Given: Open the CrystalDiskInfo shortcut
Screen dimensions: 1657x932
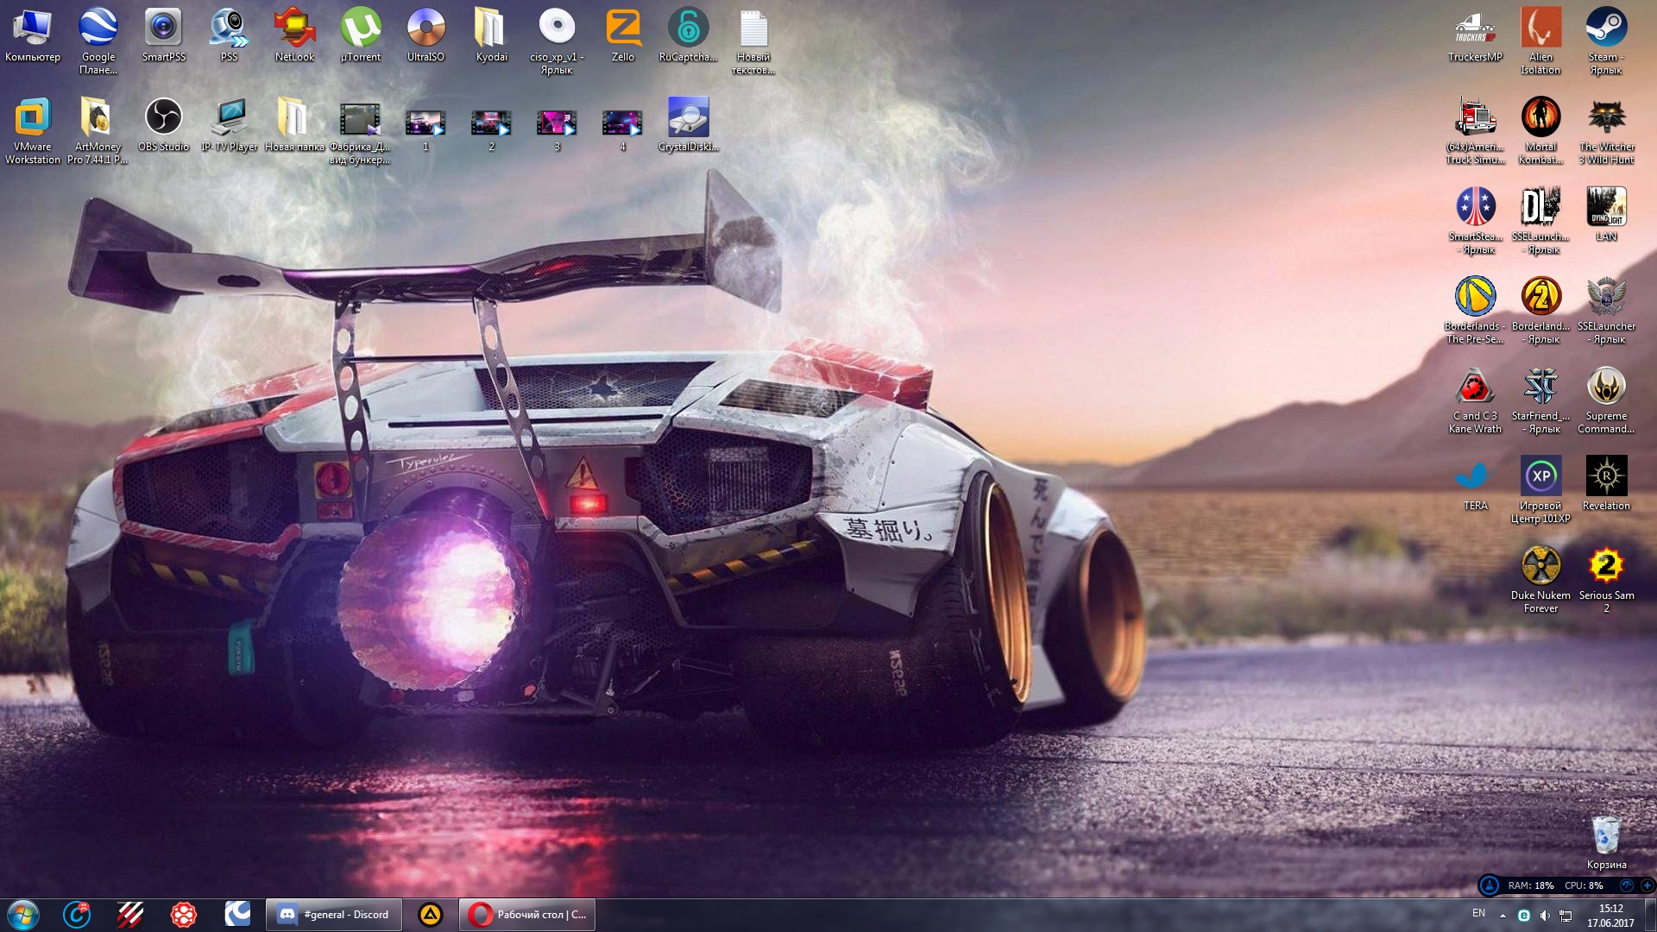Looking at the screenshot, I should tap(688, 125).
